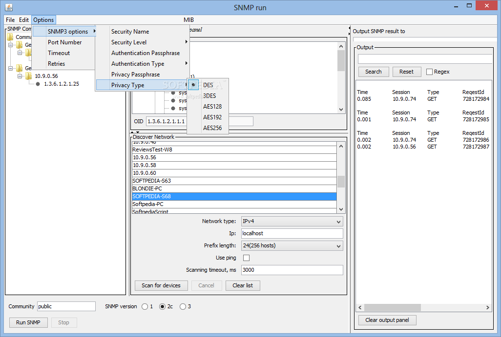The image size is (501, 337).
Task: Select Privacy Type menu item
Action: click(142, 85)
